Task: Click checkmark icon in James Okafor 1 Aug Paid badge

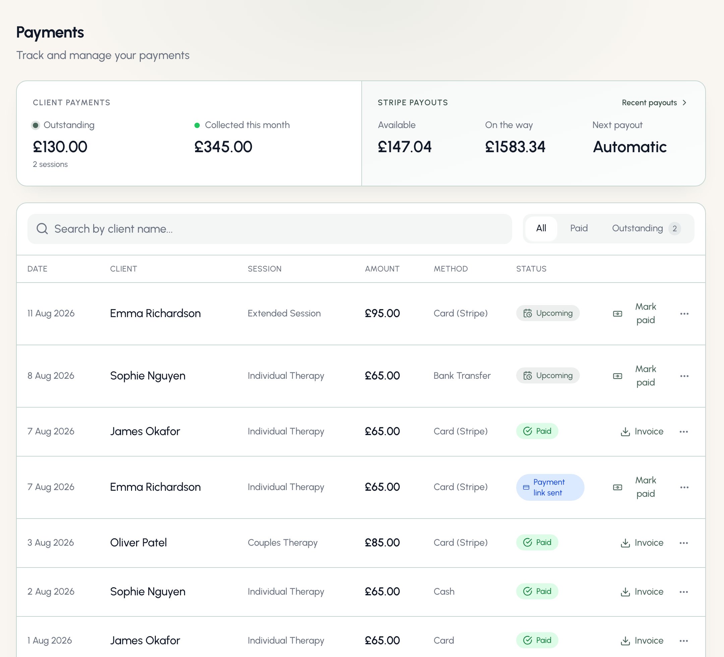Action: (x=527, y=640)
